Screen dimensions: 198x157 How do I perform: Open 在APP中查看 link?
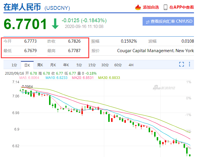182,7
